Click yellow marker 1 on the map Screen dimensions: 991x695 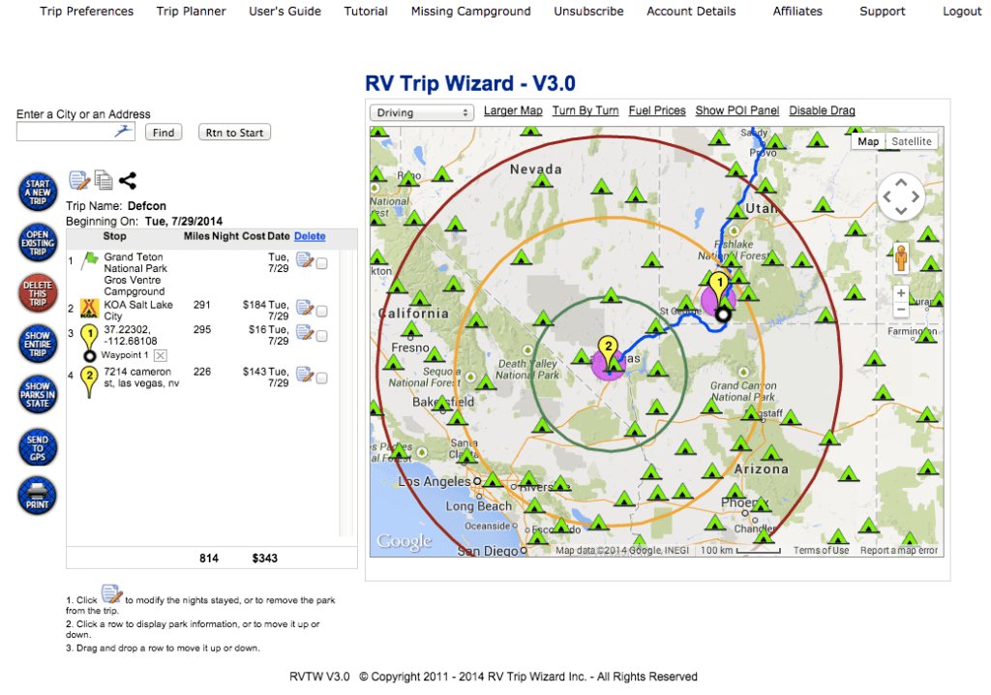pos(719,286)
